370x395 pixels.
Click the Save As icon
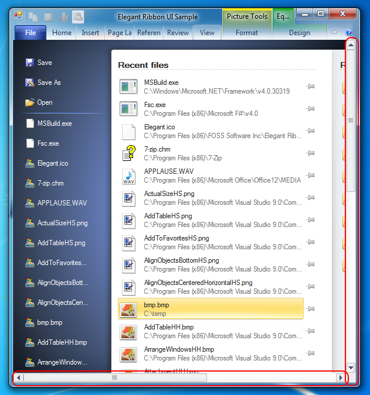(30, 83)
